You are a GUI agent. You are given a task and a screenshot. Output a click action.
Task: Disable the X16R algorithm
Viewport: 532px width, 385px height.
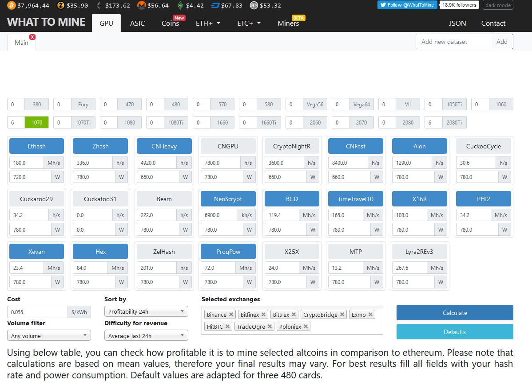[x=419, y=199]
